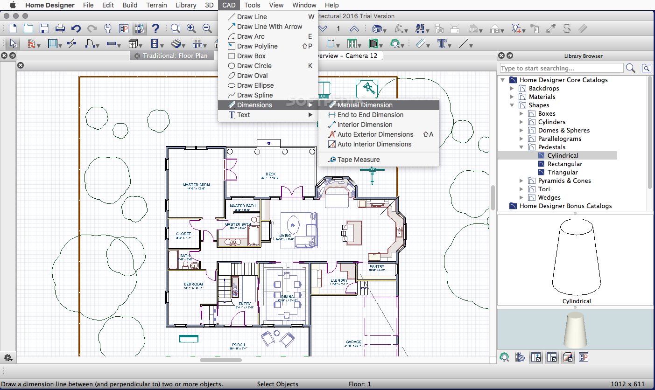Close the Traditional: Floor Plan tab
655x390 pixels.
137,56
